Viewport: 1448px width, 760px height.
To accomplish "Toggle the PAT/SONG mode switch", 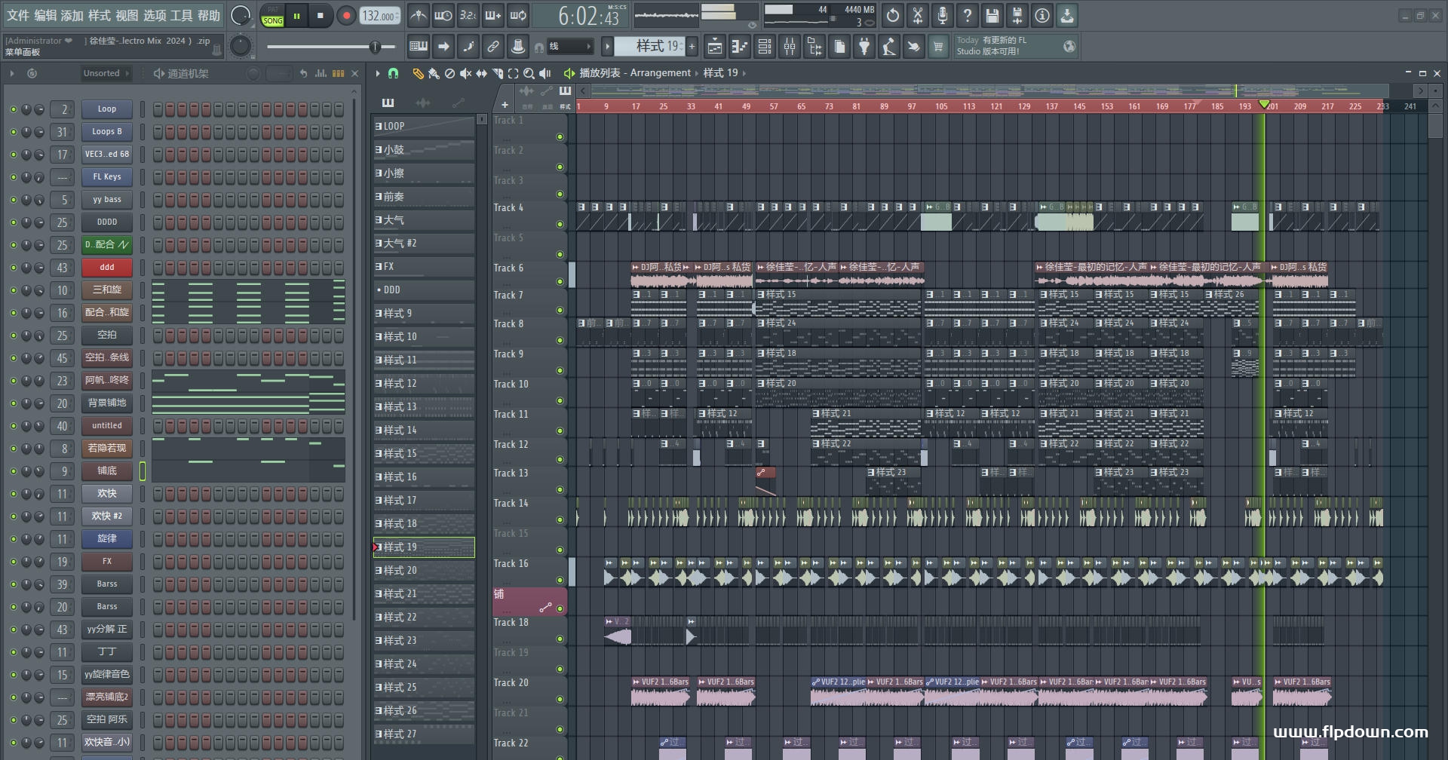I will click(x=272, y=16).
